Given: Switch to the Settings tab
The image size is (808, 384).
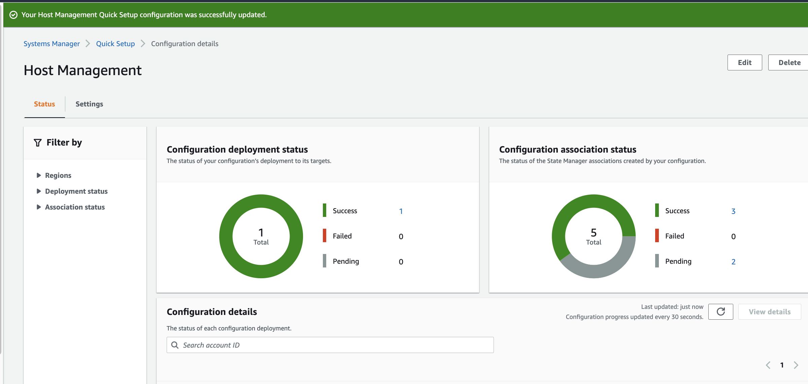Looking at the screenshot, I should 89,104.
